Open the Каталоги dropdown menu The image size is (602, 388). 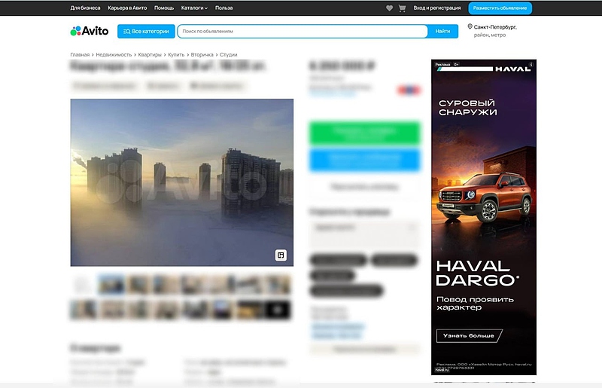coord(194,8)
